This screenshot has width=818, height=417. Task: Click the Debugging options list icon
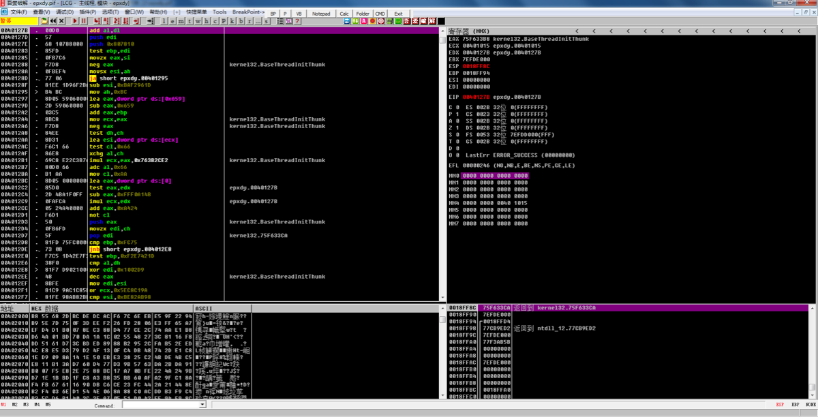(x=280, y=21)
